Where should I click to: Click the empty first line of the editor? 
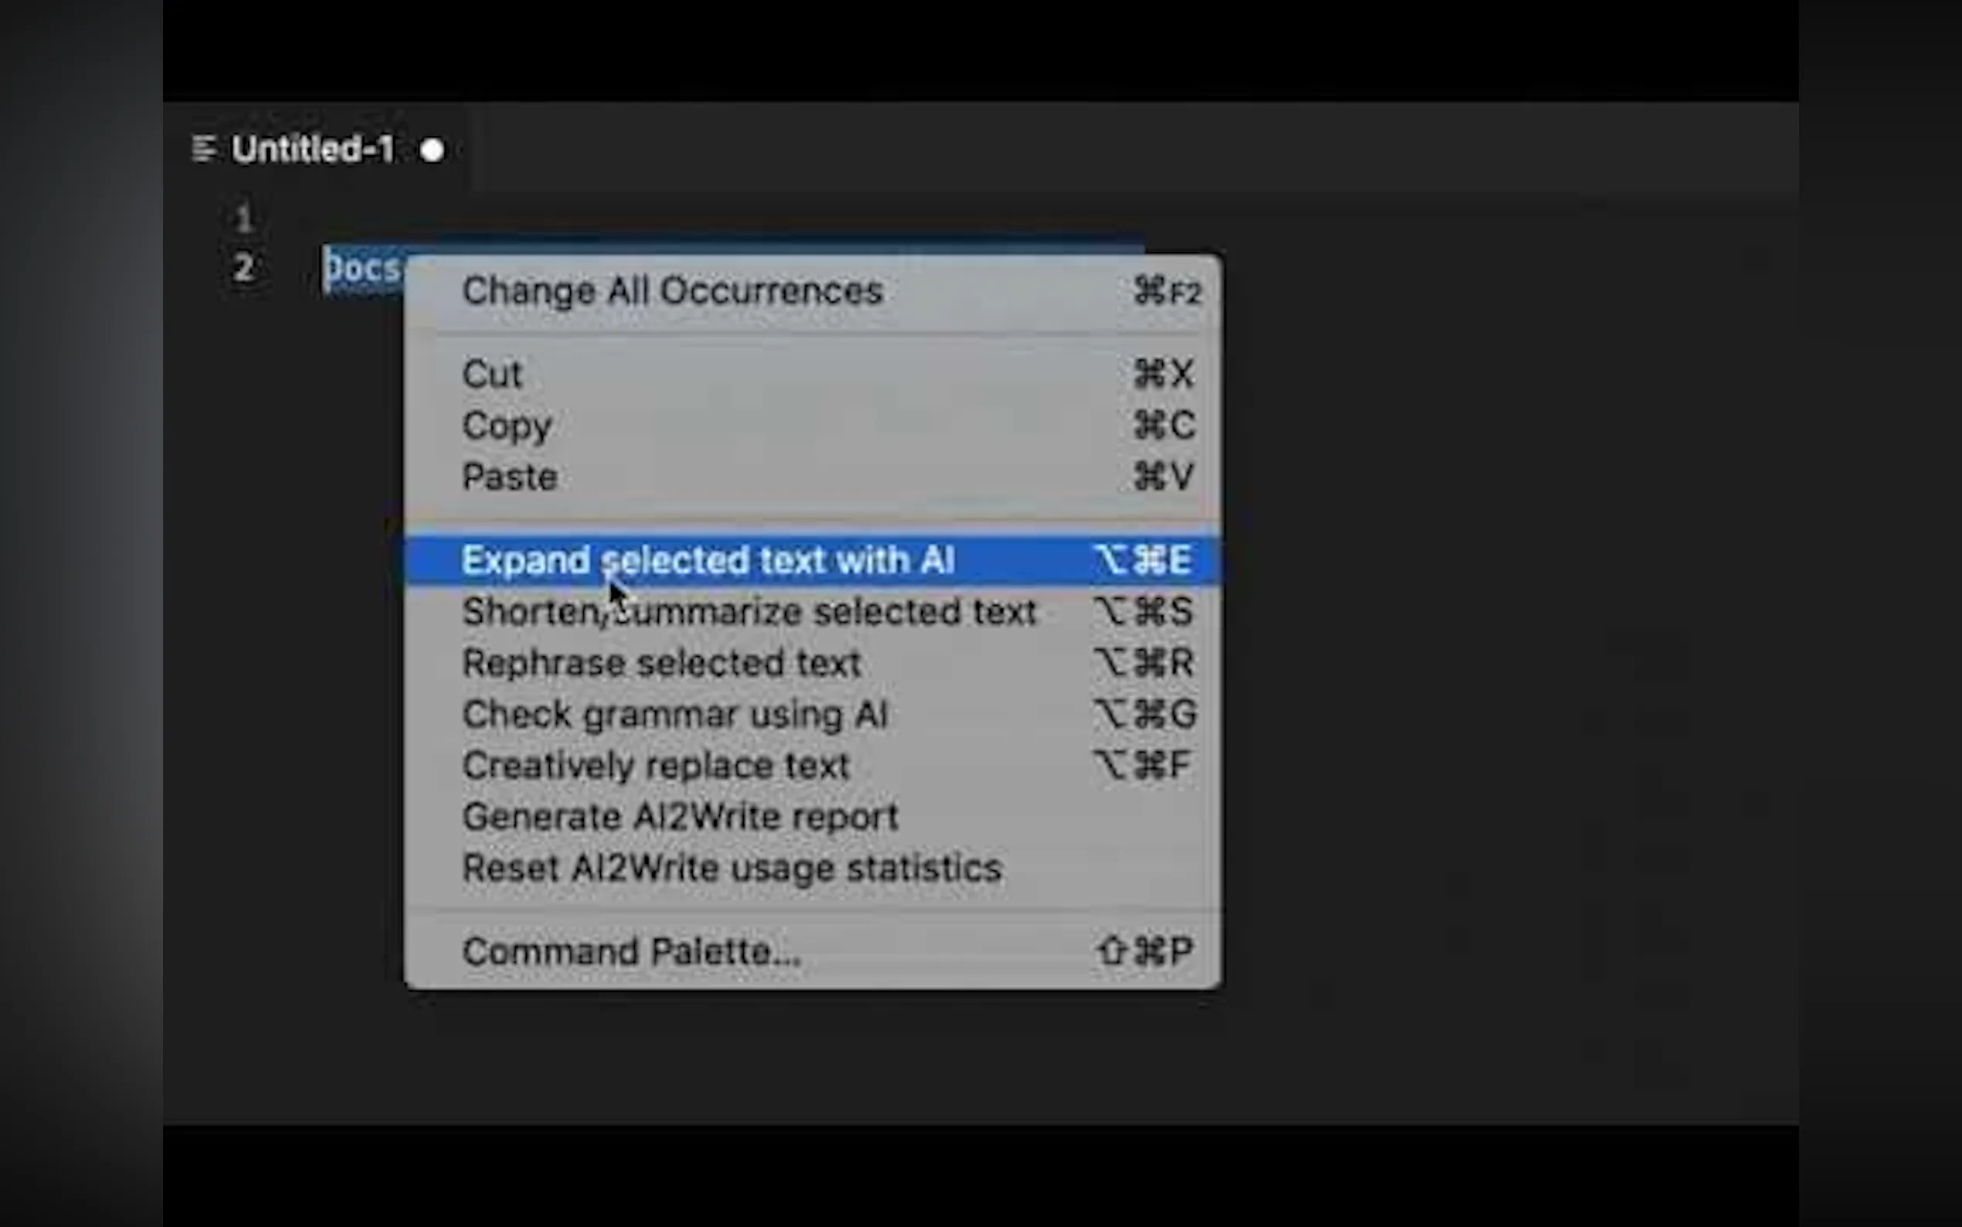(730, 217)
